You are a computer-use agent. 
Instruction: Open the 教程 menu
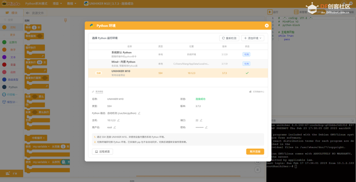tap(72, 4)
